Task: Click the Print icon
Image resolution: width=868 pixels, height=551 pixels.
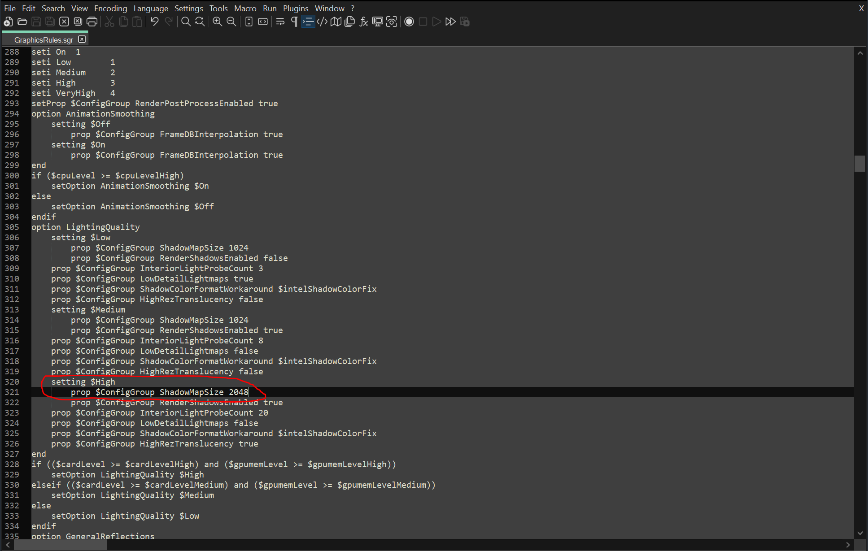Action: click(92, 22)
